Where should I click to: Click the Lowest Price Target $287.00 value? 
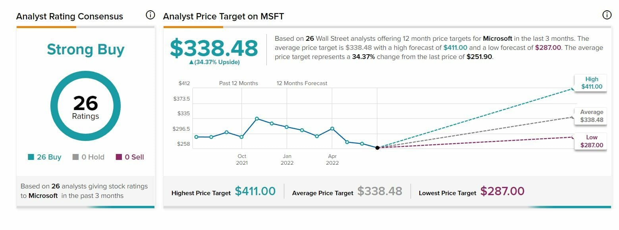[502, 191]
